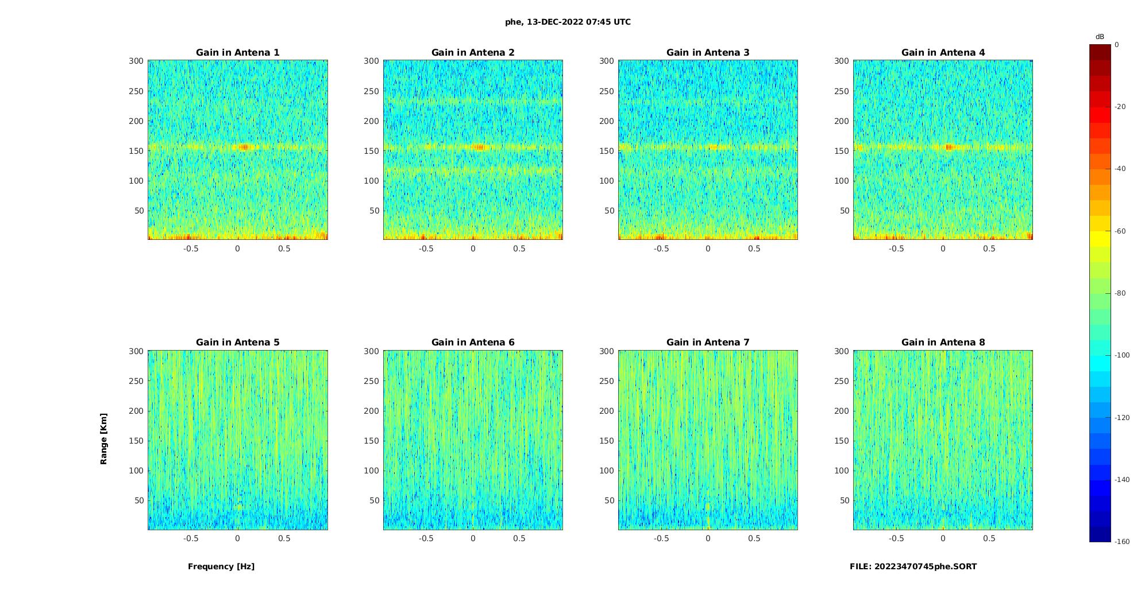
Task: Click the dB label above the colorbar
Action: point(1100,37)
